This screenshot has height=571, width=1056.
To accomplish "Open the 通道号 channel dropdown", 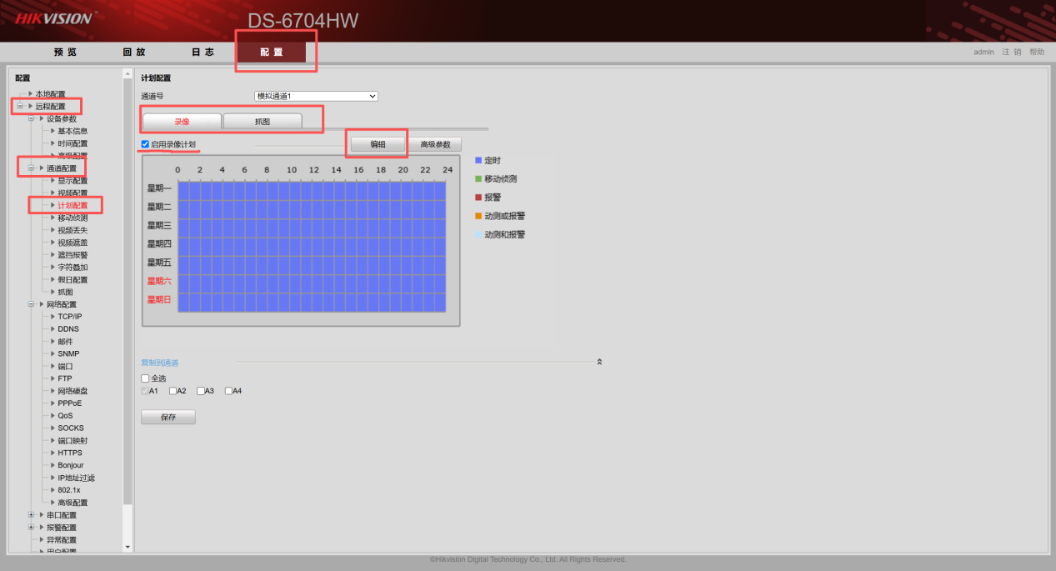I will coord(316,97).
